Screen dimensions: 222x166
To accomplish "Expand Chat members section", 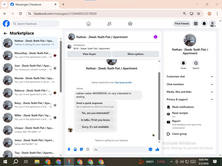I will point(190,84).
